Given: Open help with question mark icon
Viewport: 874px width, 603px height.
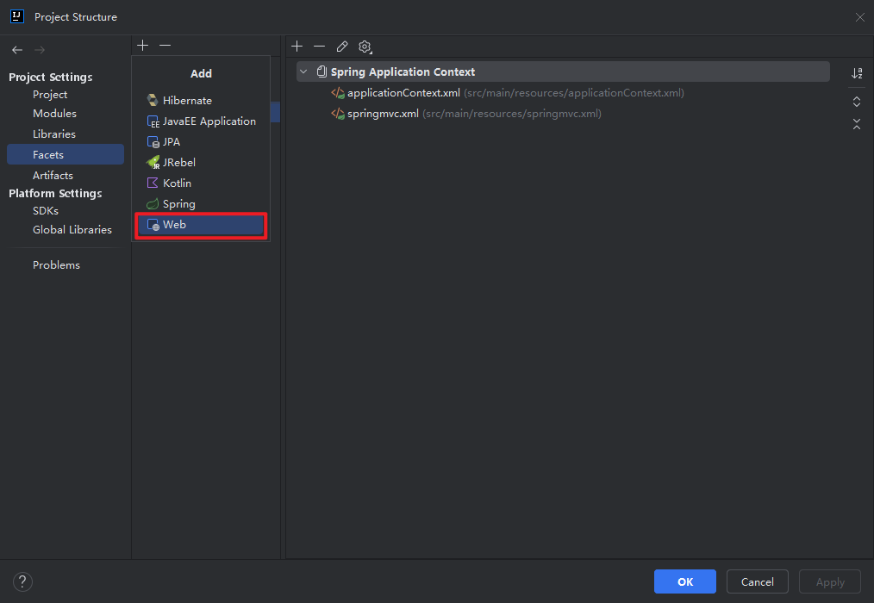Looking at the screenshot, I should pos(22,581).
